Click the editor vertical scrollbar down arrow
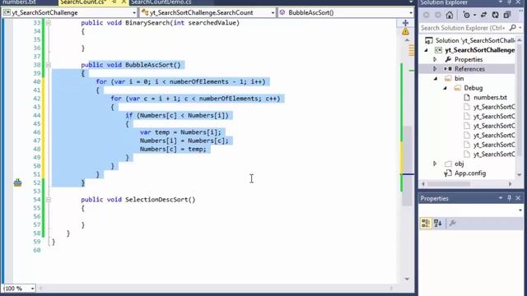The width and height of the screenshot is (527, 296). (x=407, y=279)
